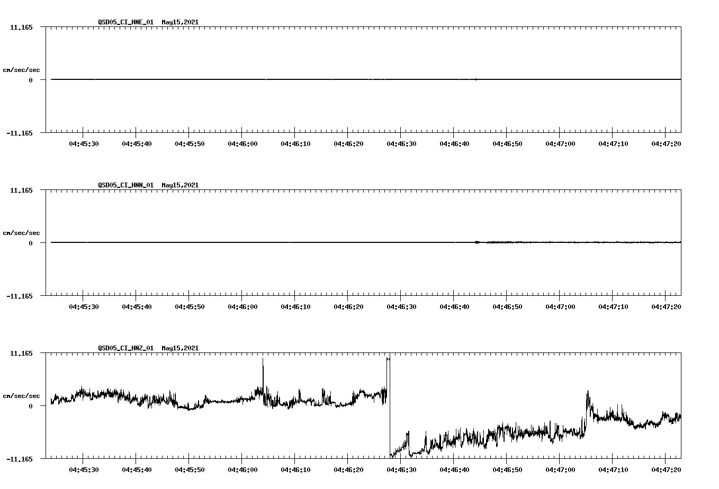Click the 11.165 upper limit on HNE plot
This screenshot has height=489, width=719.
[21, 27]
